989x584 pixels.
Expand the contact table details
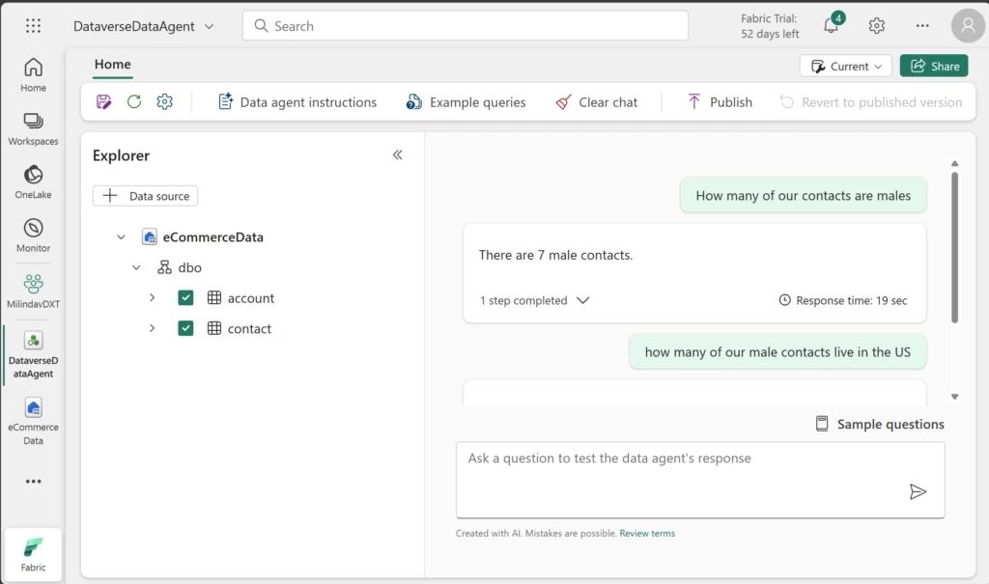tap(152, 328)
